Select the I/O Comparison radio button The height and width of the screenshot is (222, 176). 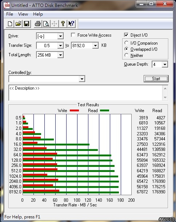[x=126, y=43]
